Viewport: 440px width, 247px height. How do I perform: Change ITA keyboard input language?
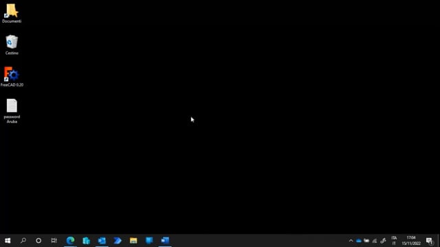tap(394, 241)
